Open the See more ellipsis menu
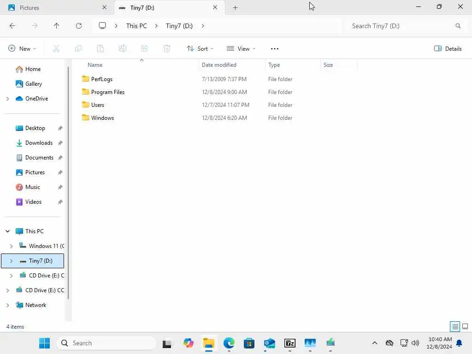 click(275, 49)
